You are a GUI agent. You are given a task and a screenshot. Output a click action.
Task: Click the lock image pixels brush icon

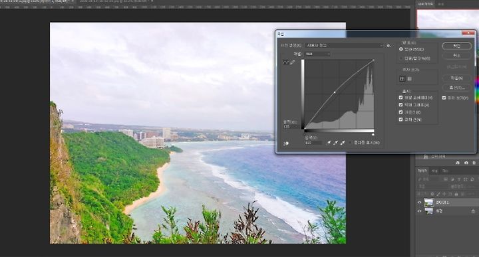coord(438,194)
